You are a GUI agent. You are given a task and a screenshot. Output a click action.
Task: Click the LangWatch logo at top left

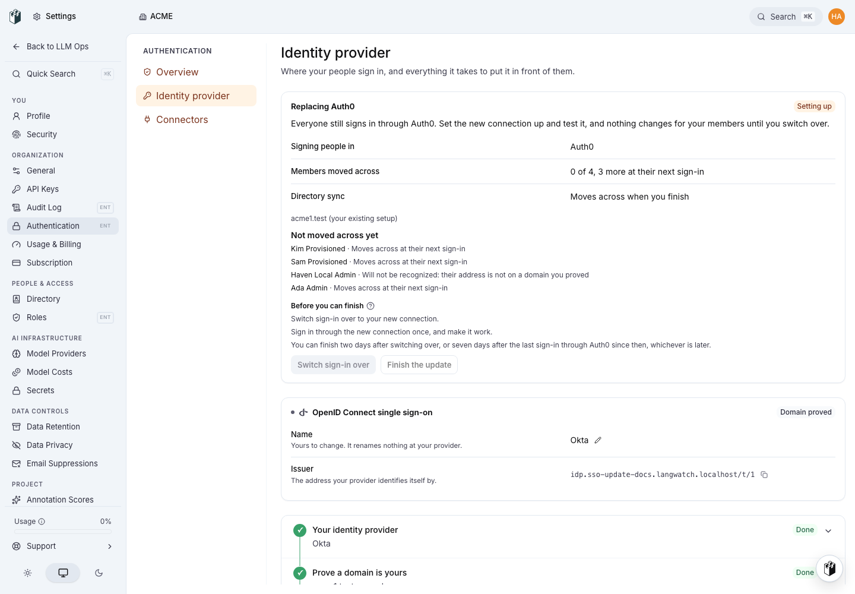coord(15,17)
